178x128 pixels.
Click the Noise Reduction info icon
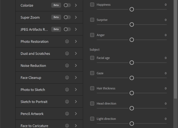[67, 65]
